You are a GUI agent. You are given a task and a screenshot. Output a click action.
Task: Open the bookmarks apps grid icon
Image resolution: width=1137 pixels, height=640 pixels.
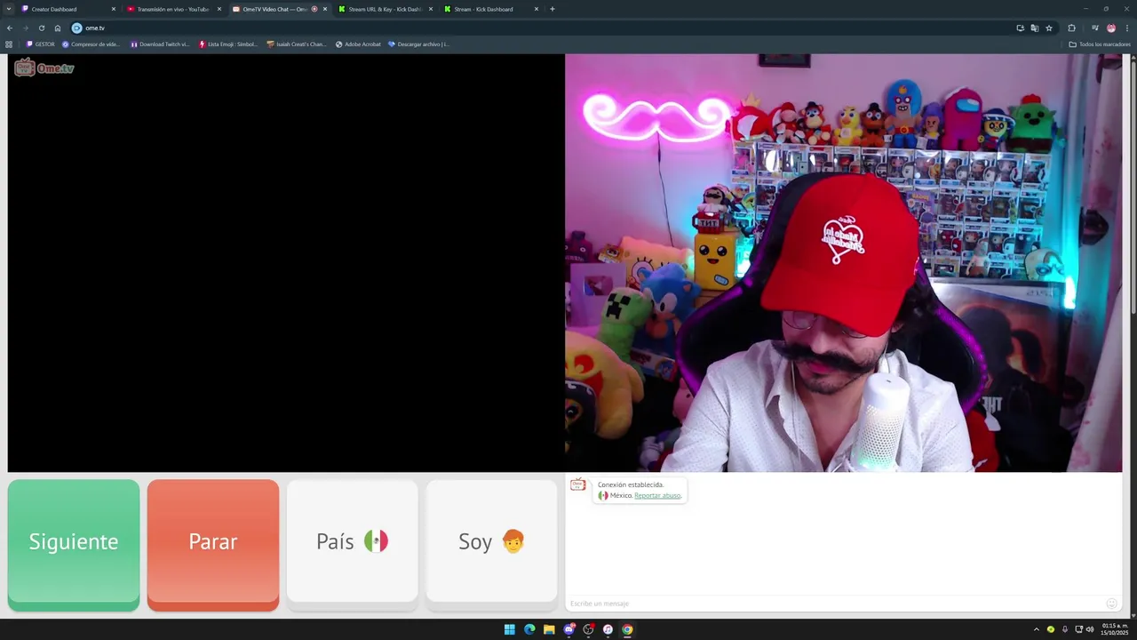pyautogui.click(x=9, y=44)
